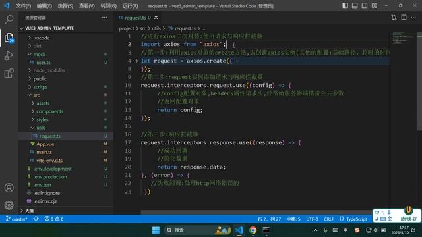Open the 编辑(E) menu

click(44, 6)
